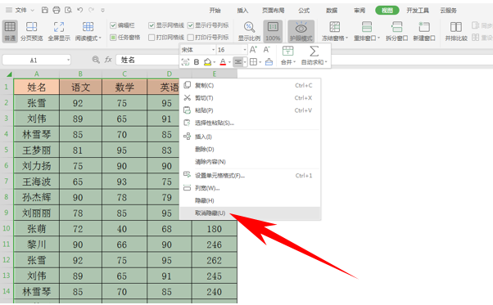Click center alignment icon in mini toolbar
493x305 pixels.
(238, 62)
